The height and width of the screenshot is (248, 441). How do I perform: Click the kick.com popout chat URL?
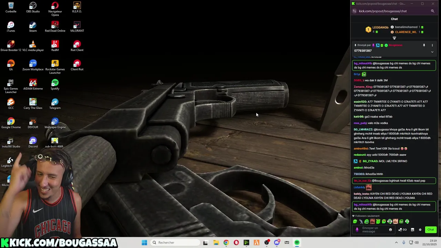click(383, 11)
